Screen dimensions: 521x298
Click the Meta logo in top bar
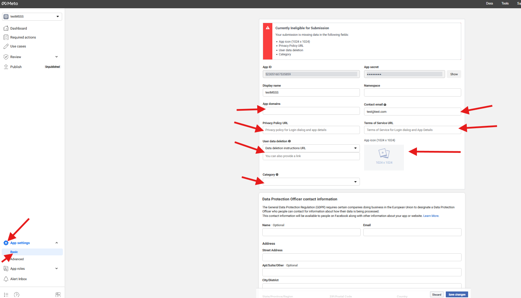[10, 3]
